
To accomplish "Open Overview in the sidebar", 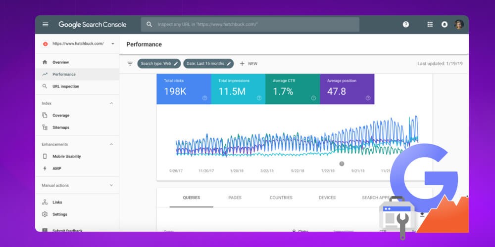I will (x=77, y=62).
